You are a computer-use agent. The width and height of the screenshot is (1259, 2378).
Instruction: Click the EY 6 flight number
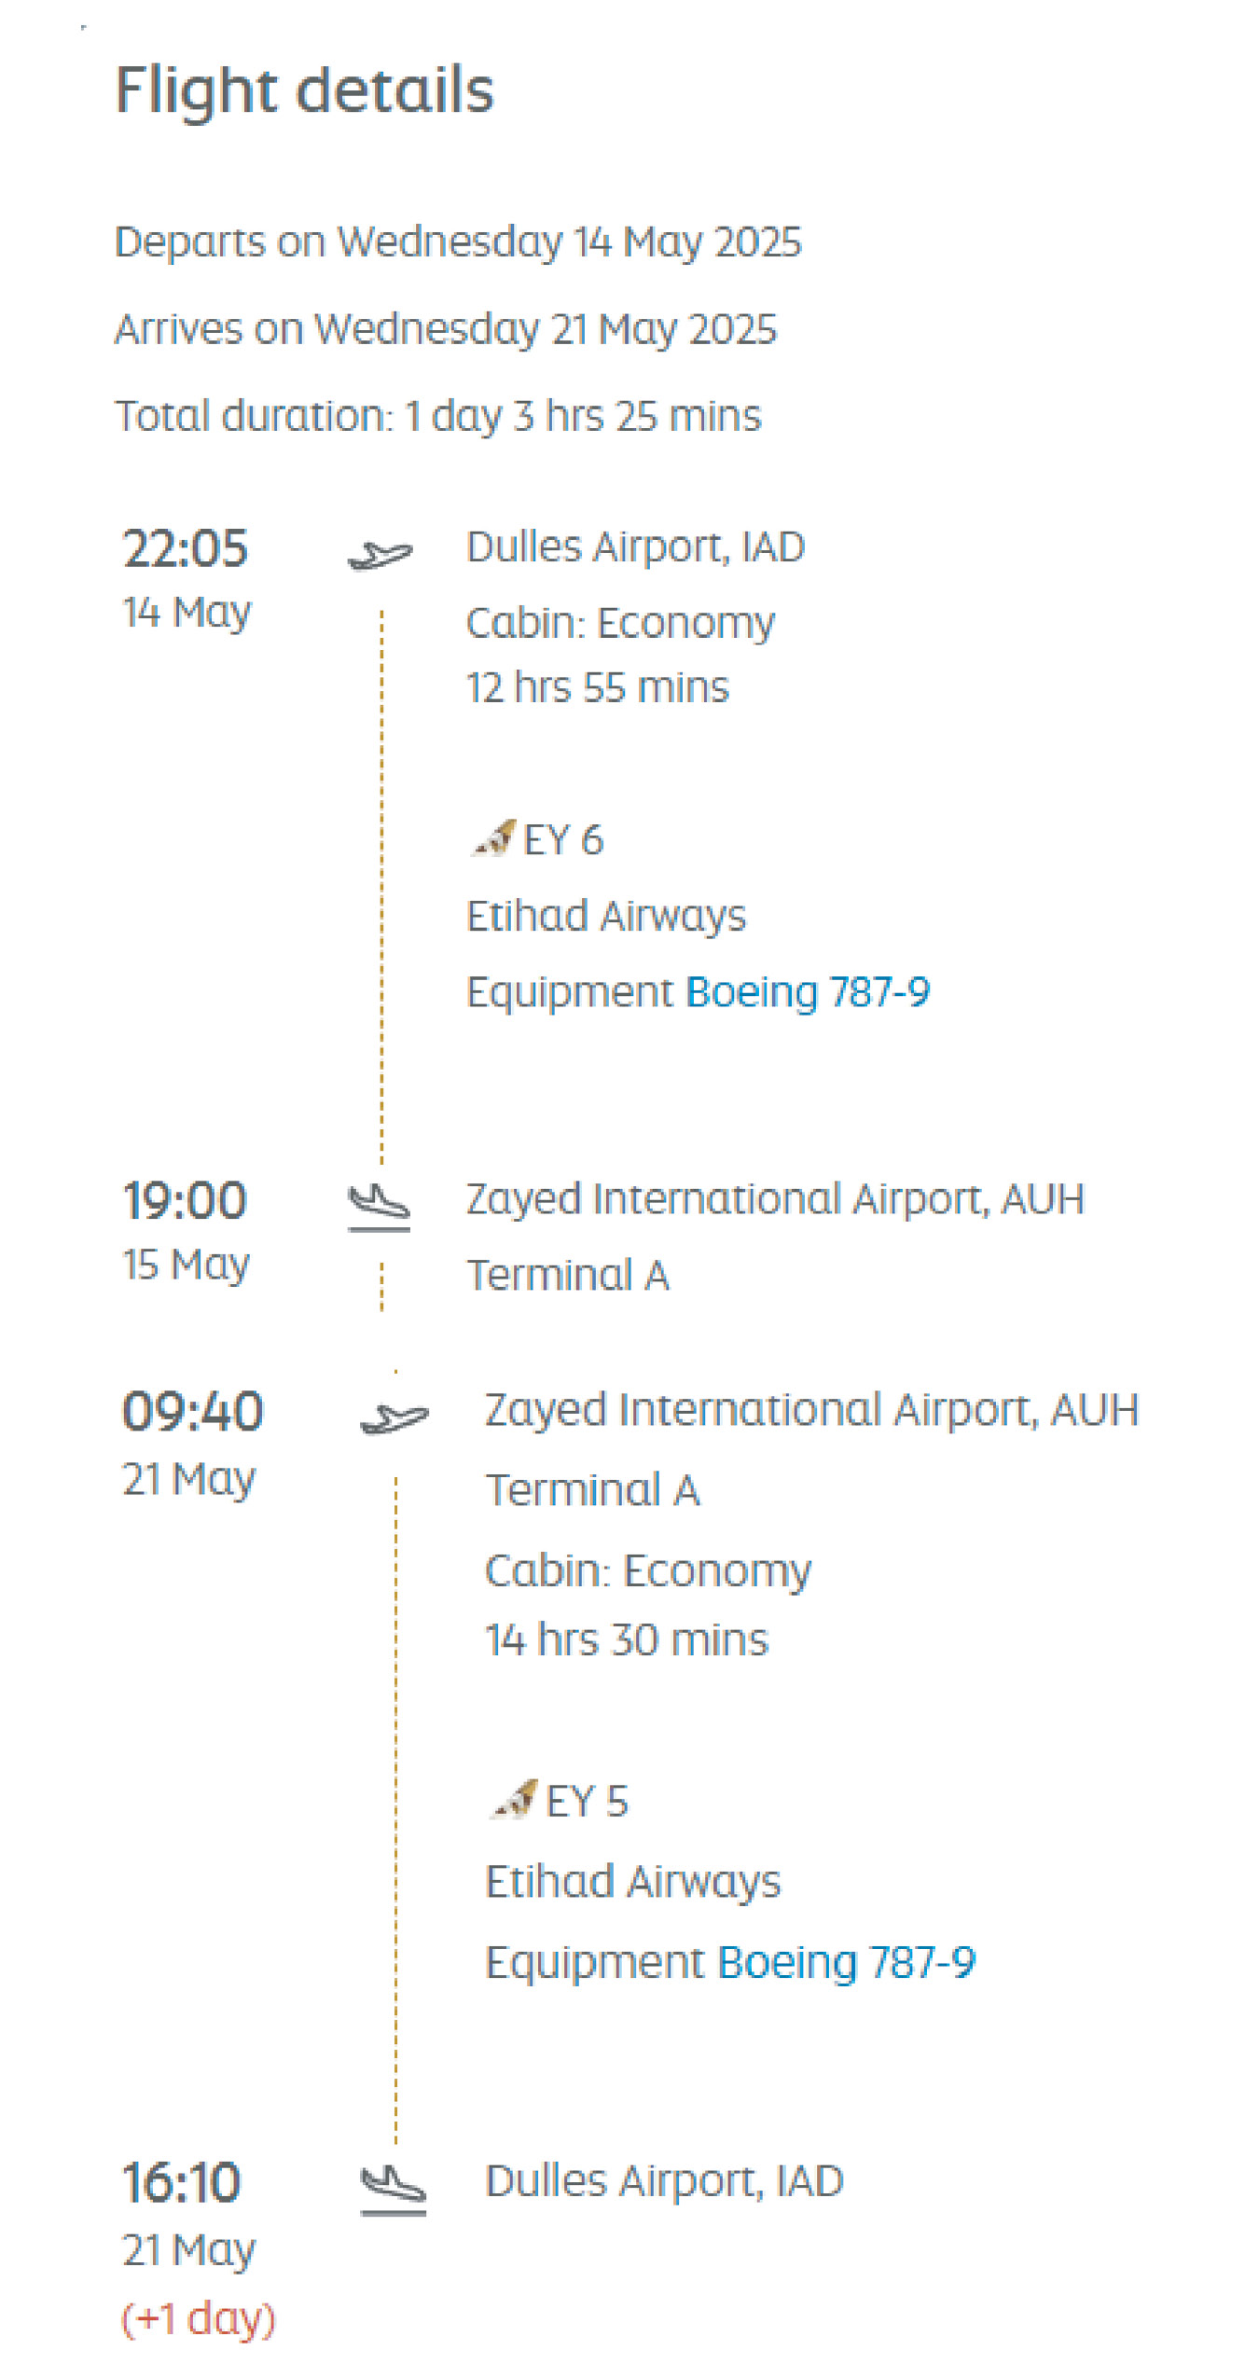(562, 840)
